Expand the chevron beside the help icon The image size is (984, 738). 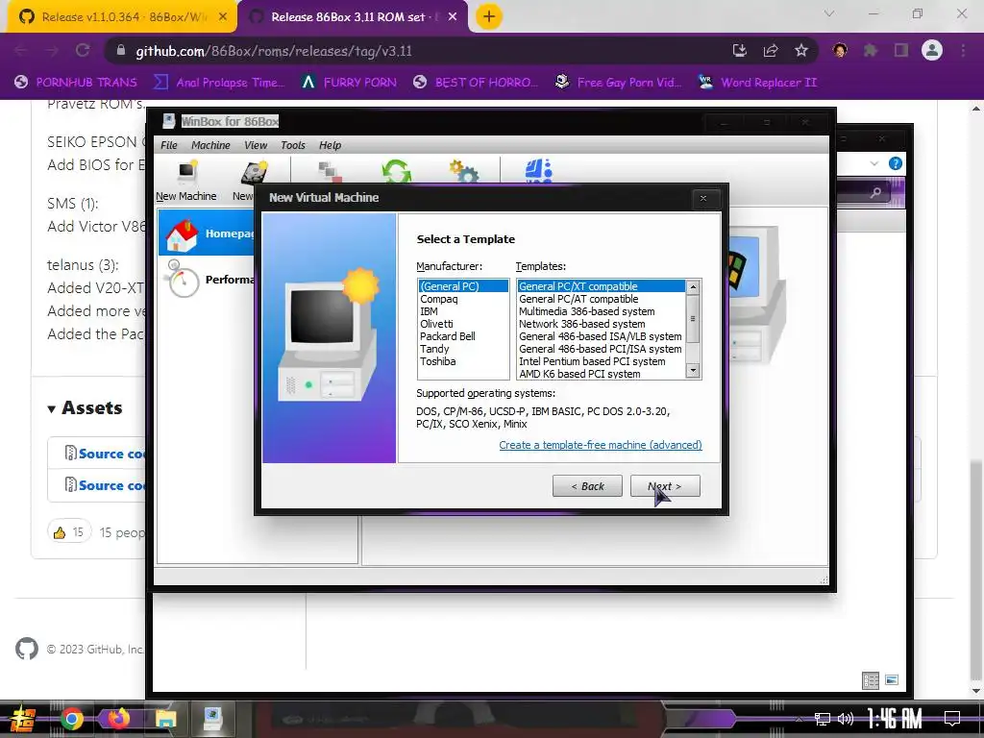[x=874, y=163]
